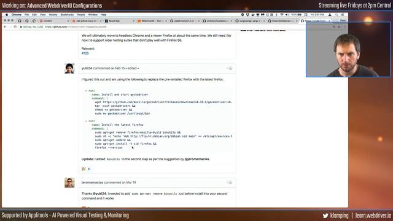Open the @yuki24 mention link

(99, 194)
